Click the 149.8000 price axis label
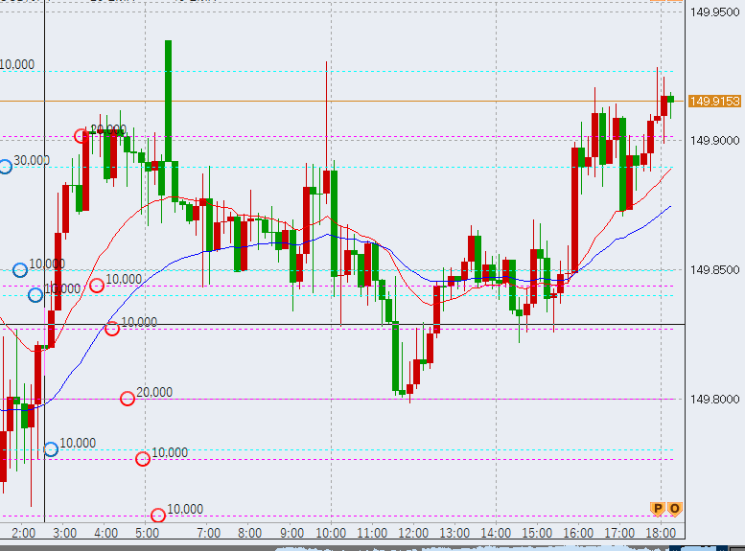This screenshot has width=745, height=551. pos(715,399)
